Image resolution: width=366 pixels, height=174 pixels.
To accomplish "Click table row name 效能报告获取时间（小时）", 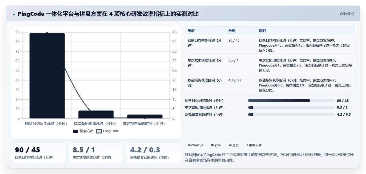I will coord(205,83).
